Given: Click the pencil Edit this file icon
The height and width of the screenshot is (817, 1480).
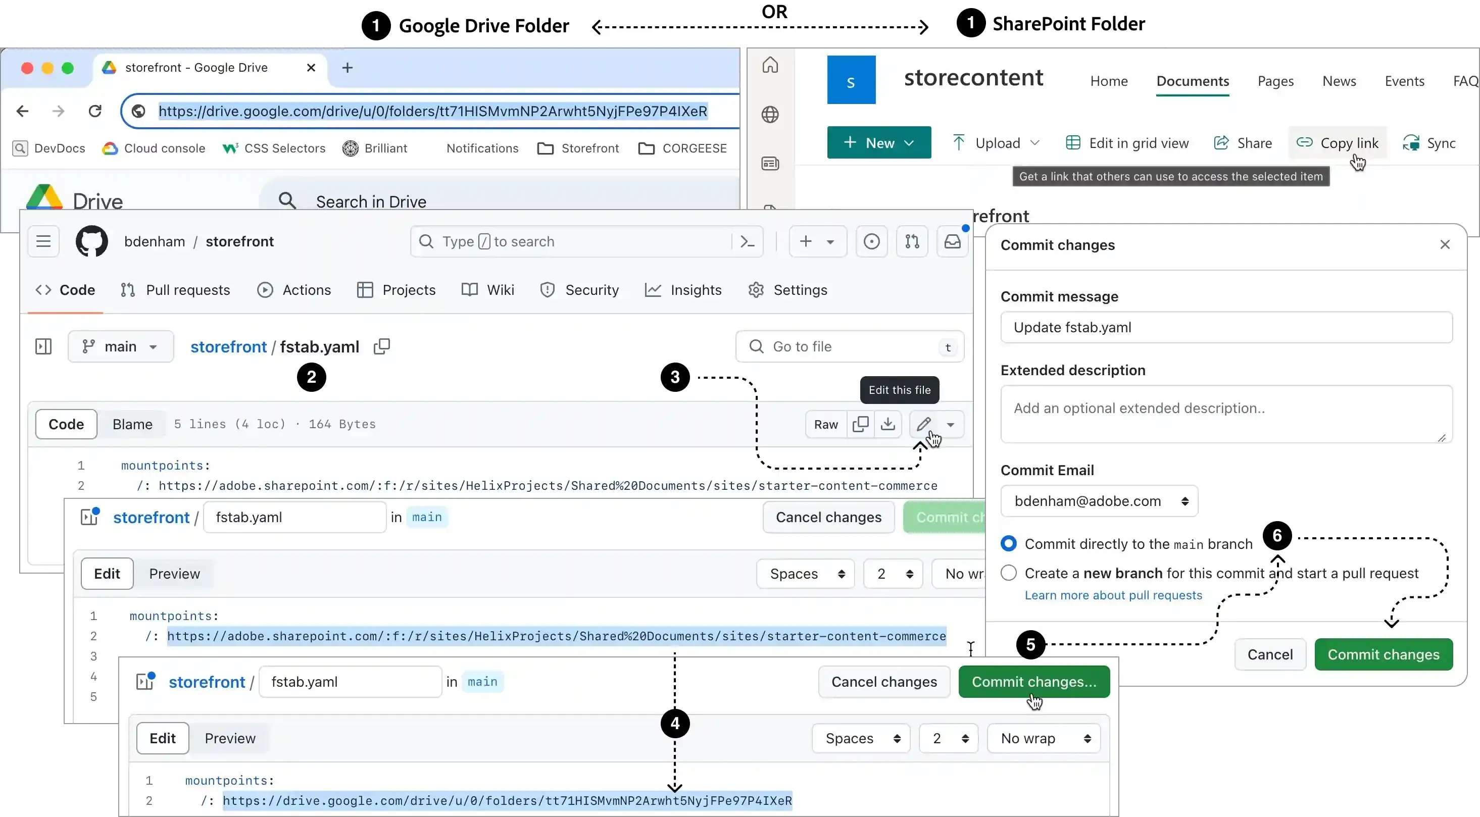Looking at the screenshot, I should click(923, 424).
